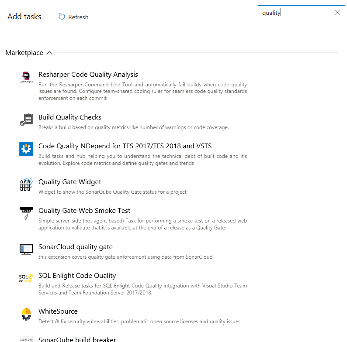
Task: Select SQL Enlight Code Quality title
Action: (x=77, y=276)
